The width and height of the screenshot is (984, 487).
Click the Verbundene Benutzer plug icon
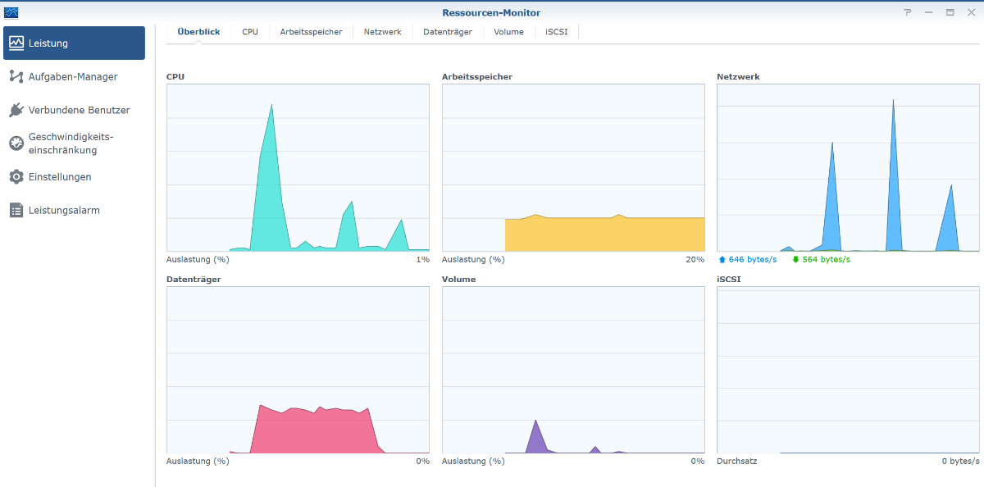(x=16, y=110)
